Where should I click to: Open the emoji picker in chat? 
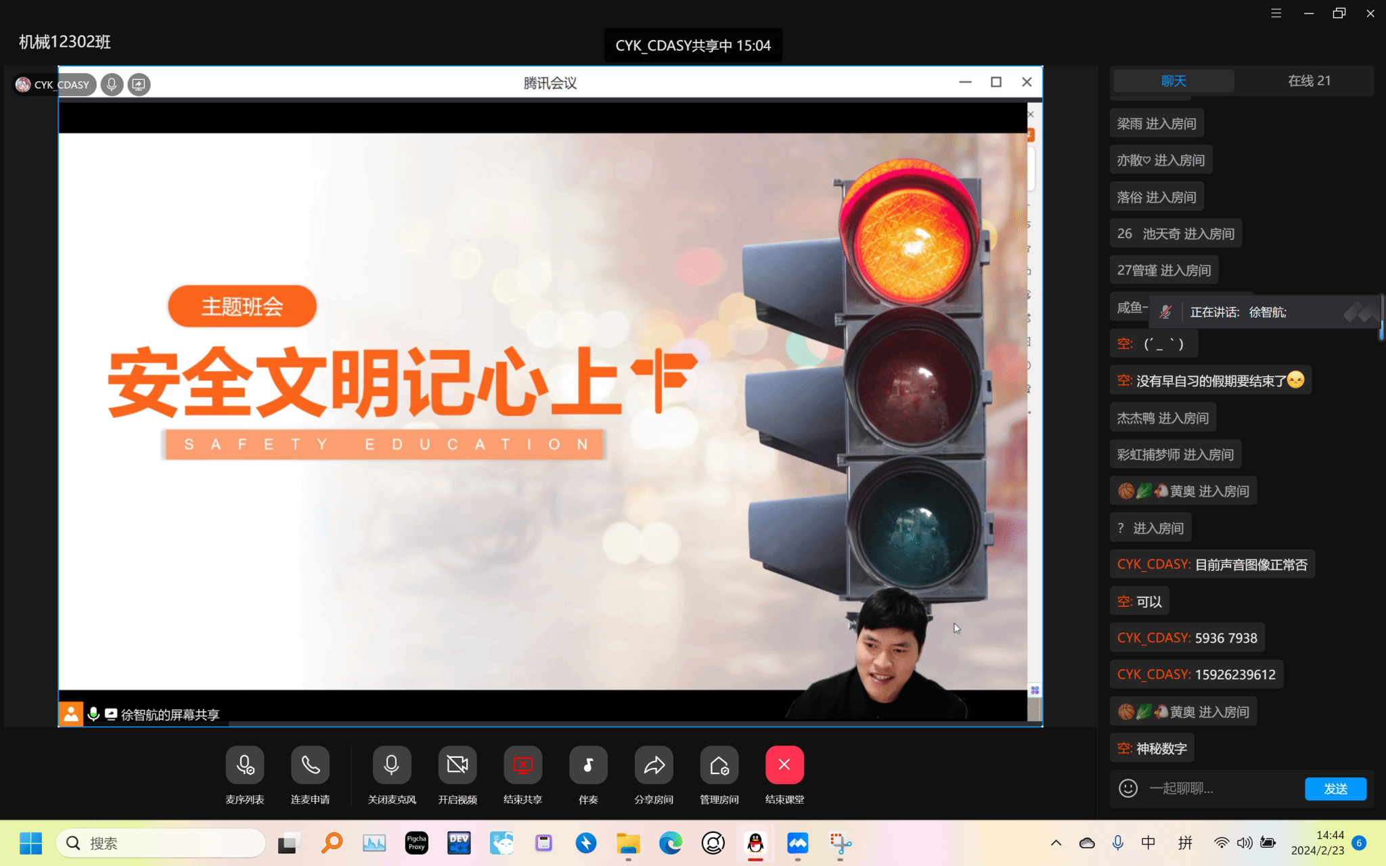(1127, 788)
